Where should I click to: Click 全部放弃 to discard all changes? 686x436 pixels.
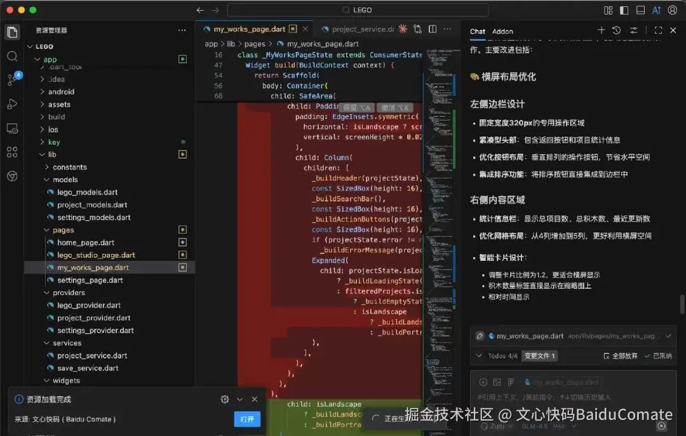coord(621,356)
